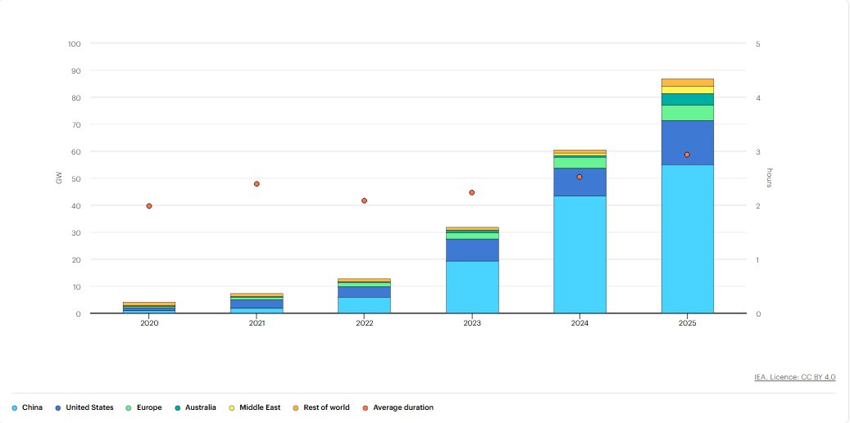Image resolution: width=850 pixels, height=423 pixels.
Task: Click the 2025 average duration dot
Action: click(x=688, y=155)
